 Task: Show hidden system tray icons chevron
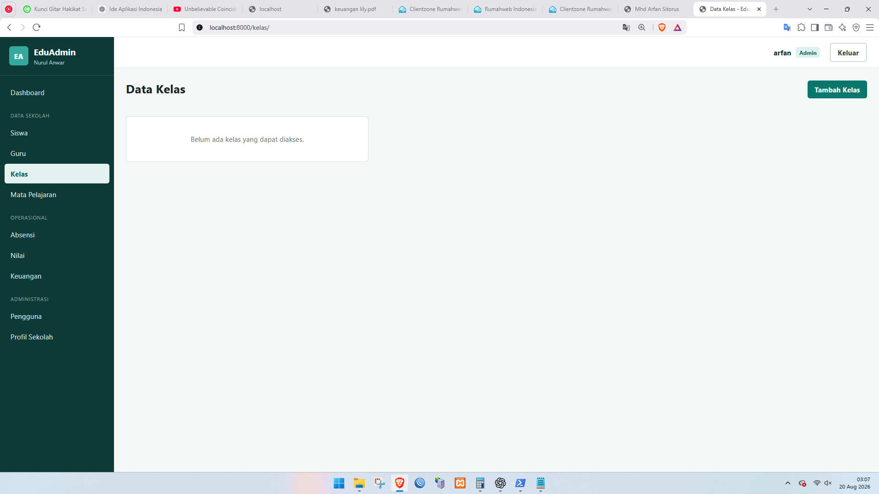point(788,483)
